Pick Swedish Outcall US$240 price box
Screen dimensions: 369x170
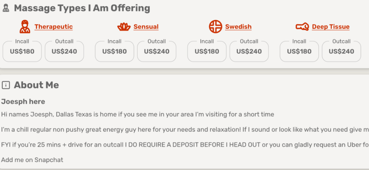(249, 51)
